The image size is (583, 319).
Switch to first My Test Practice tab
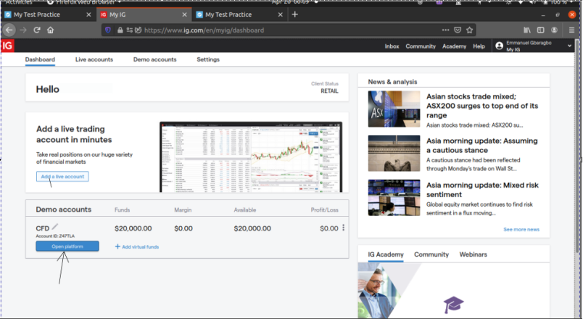click(48, 14)
